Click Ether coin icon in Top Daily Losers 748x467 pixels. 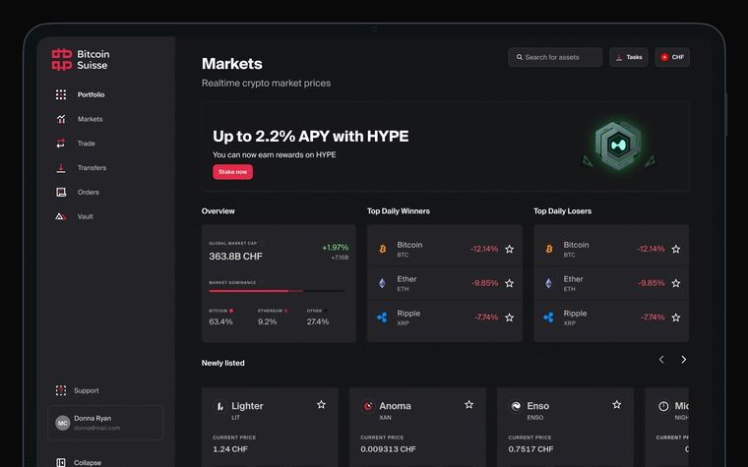point(548,283)
